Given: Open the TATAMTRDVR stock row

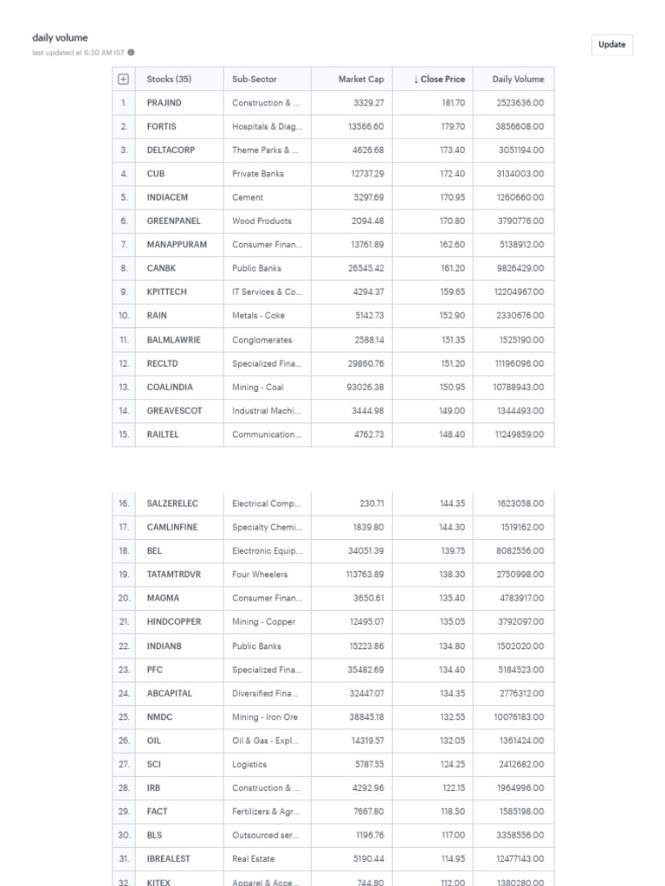Looking at the screenshot, I should [x=333, y=575].
